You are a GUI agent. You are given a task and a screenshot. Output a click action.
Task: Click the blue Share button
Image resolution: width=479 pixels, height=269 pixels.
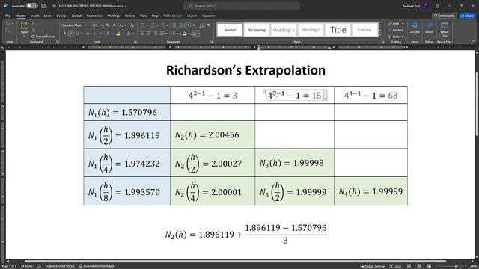pyautogui.click(x=467, y=16)
